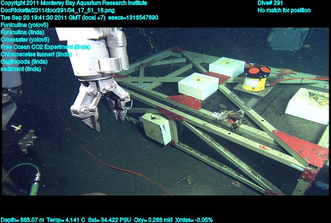
Task: Click the sea star on the frame
Action: point(286,72)
